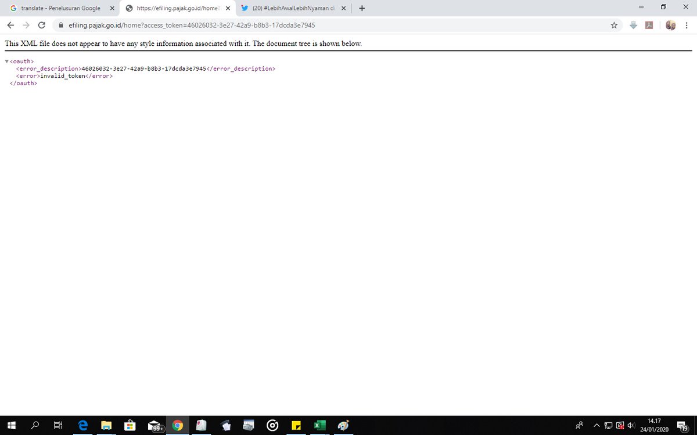Click the browser forward arrow
This screenshot has height=435, width=697.
point(26,25)
